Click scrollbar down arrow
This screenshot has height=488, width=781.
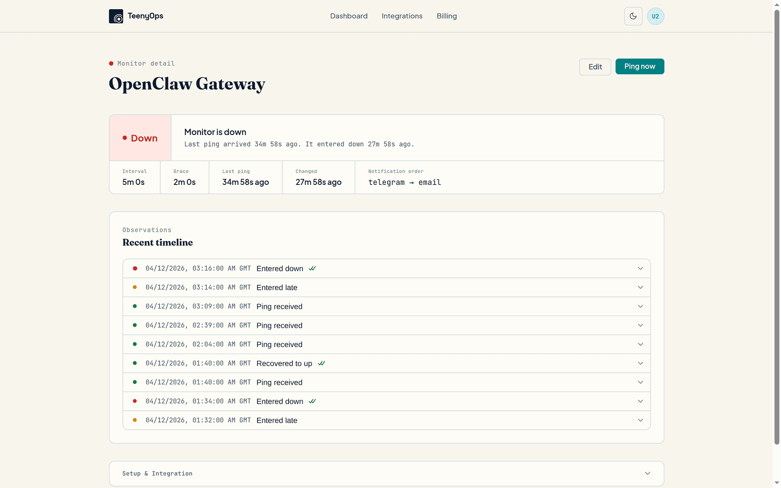tap(777, 483)
